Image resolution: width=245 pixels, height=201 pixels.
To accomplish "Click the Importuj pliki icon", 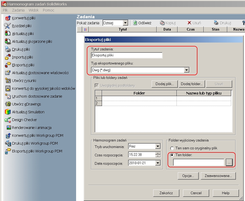I will (x=8, y=57).
